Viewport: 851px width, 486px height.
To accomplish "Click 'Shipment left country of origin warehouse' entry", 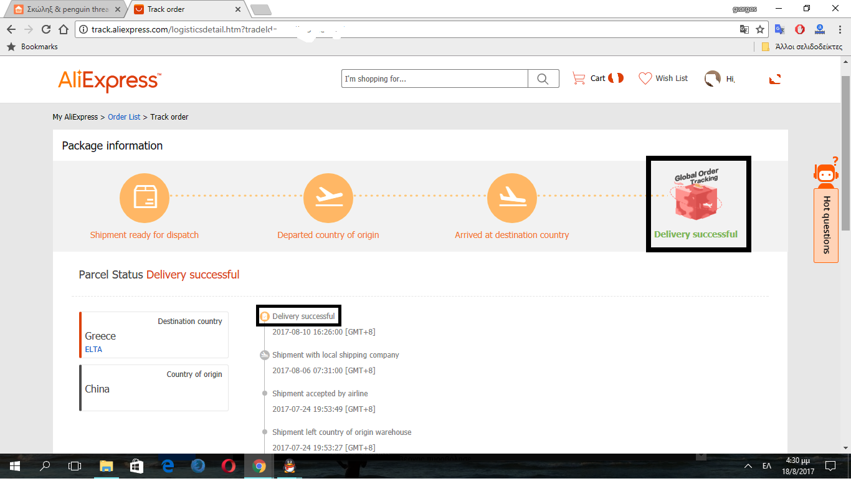I will click(342, 432).
